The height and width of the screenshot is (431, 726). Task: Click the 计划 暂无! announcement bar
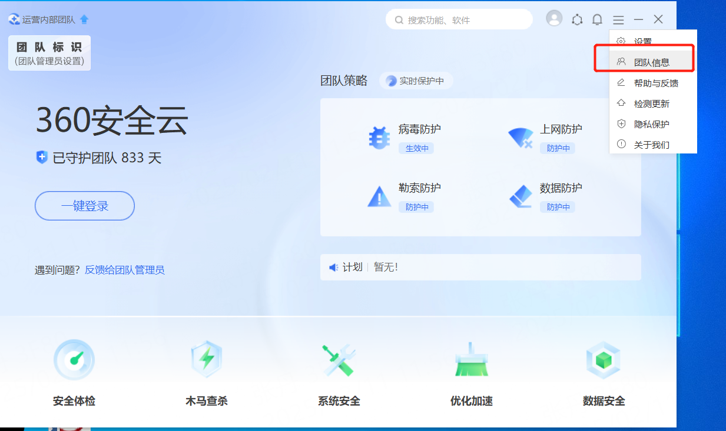click(480, 268)
